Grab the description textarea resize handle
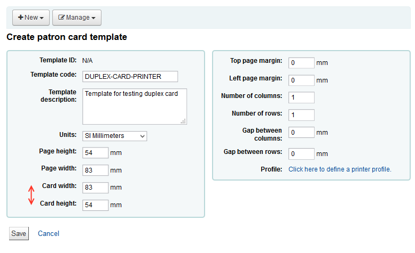 183,121
